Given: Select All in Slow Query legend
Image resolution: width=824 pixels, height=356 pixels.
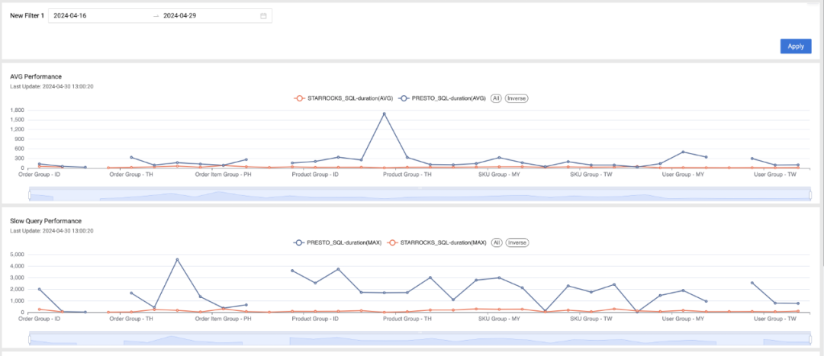Looking at the screenshot, I should 496,243.
